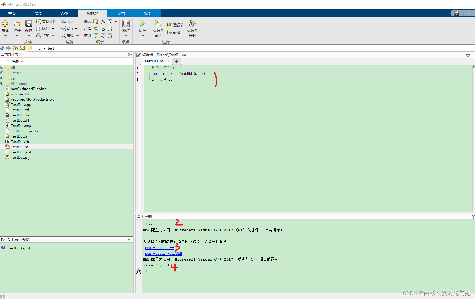475x299 pixels.
Task: Click the wrap comments icon
Action: (x=110, y=29)
